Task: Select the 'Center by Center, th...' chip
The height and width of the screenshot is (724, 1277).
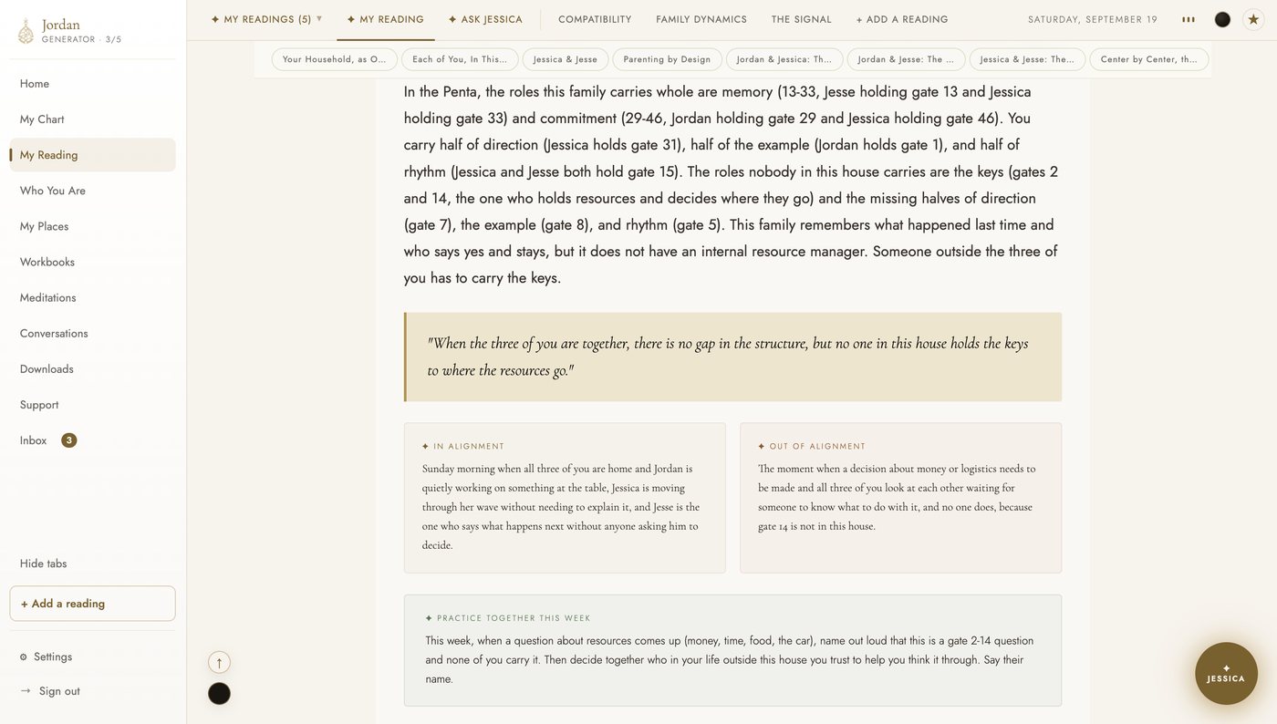Action: (1149, 59)
